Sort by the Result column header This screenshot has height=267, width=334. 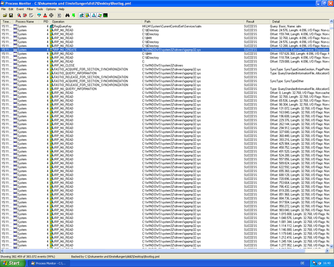pyautogui.click(x=257, y=22)
